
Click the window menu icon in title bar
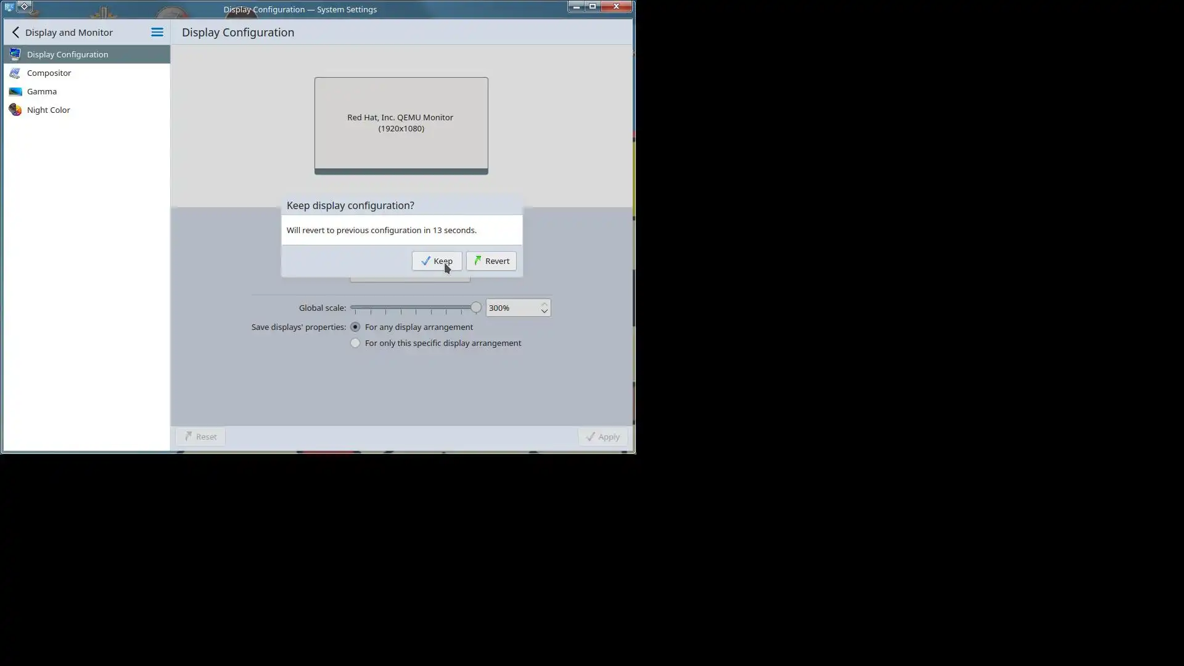pos(9,7)
